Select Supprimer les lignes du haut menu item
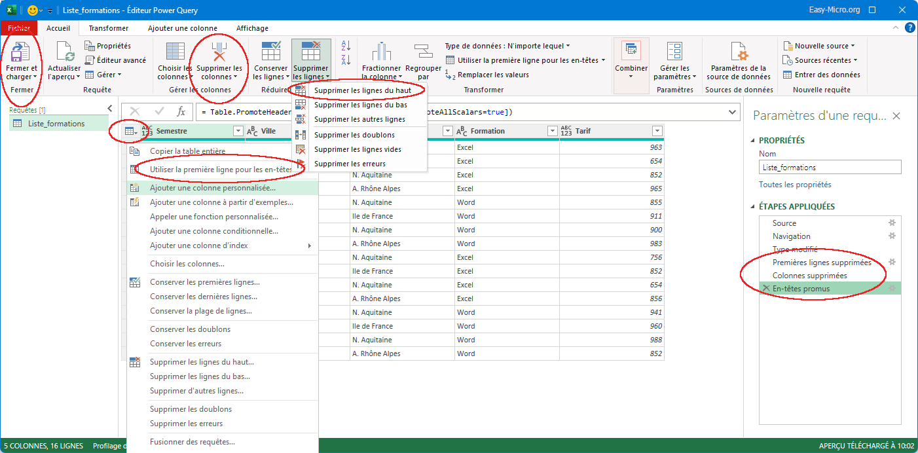Viewport: 918px width, 453px height. 363,90
